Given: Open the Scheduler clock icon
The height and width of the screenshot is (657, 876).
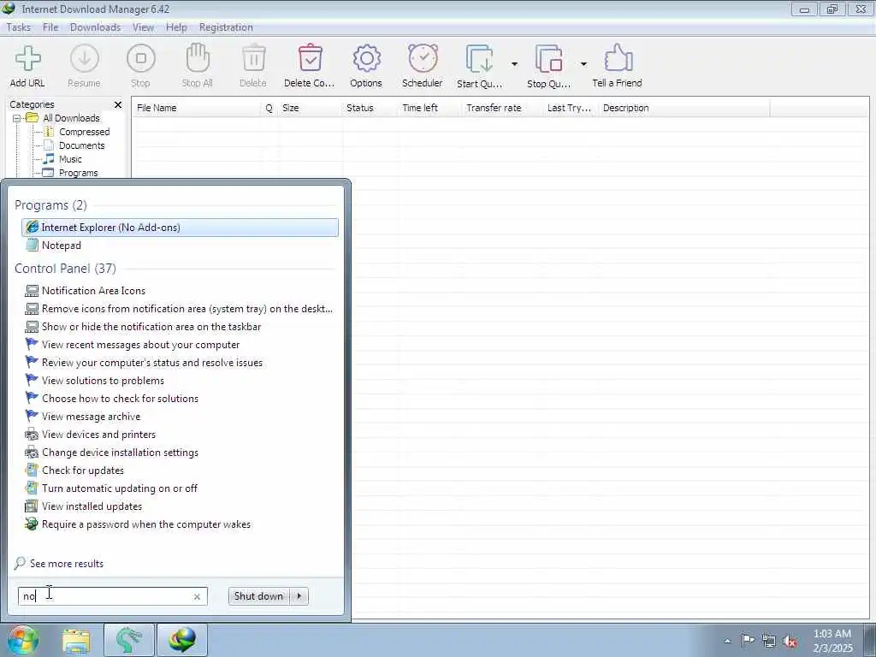Looking at the screenshot, I should (423, 58).
